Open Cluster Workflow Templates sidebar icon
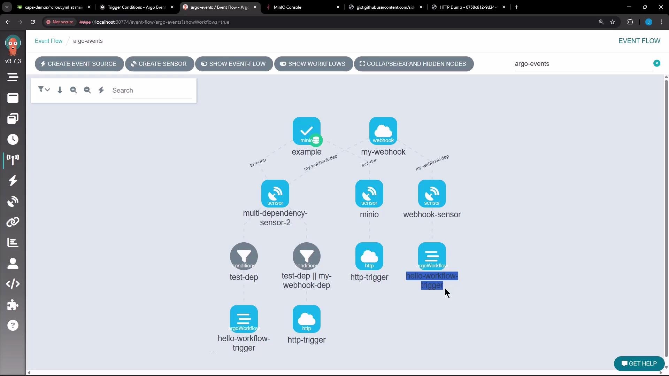 [13, 119]
